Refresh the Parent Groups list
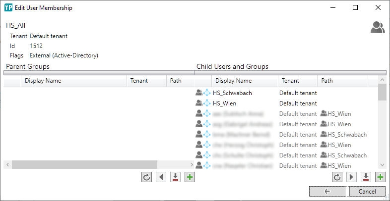This screenshot has height=201, width=390. (146, 177)
